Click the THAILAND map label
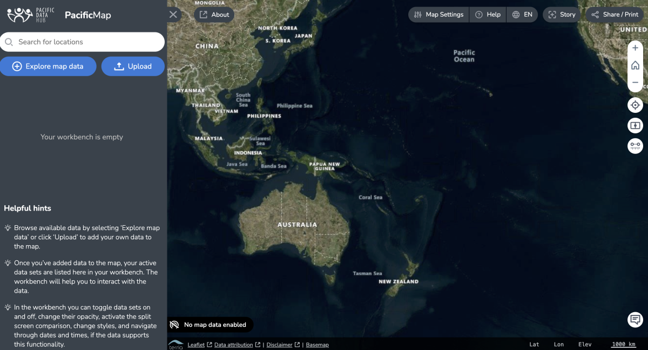 [x=206, y=105]
